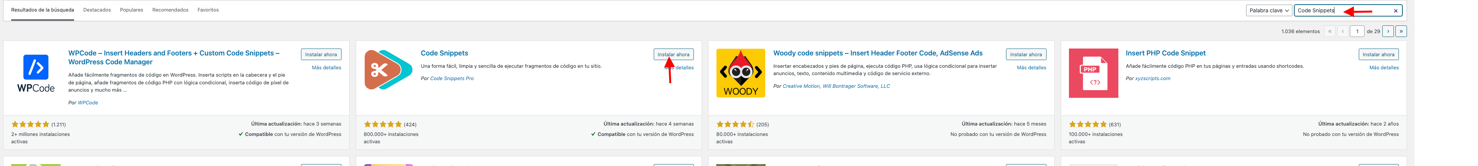Viewport: 1478px width, 166px height.
Task: Click the star rating of Woody code snippets
Action: pos(735,124)
